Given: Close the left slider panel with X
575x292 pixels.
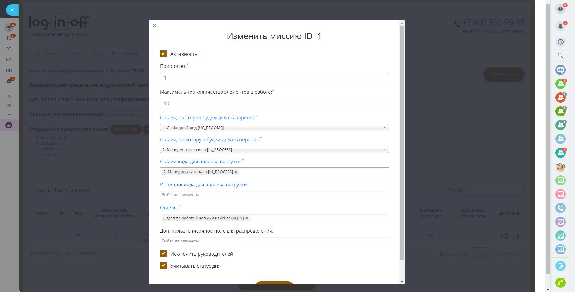Looking at the screenshot, I should point(12,10).
